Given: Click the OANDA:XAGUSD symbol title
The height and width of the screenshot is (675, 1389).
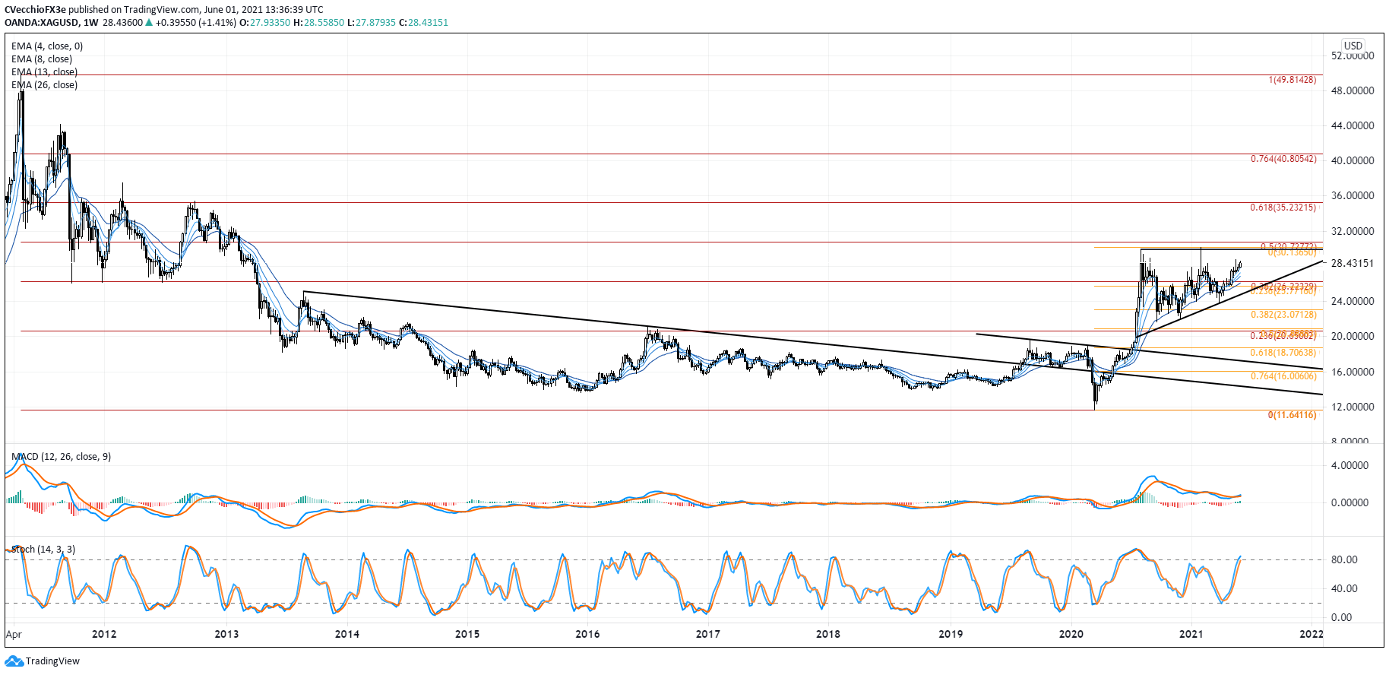Looking at the screenshot, I should tap(42, 23).
